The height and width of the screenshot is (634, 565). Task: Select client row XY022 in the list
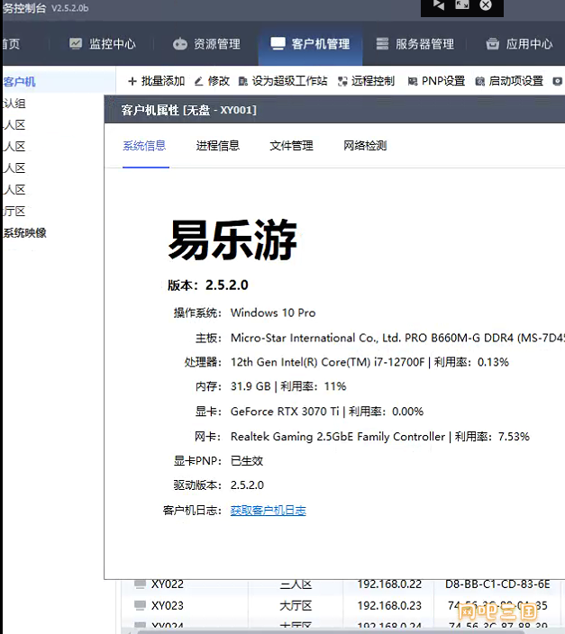(167, 584)
